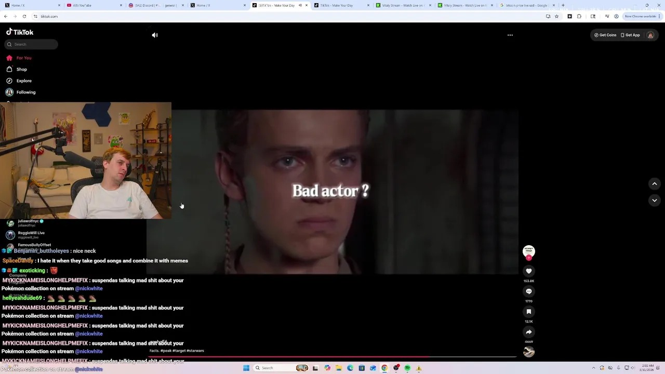The image size is (665, 374).
Task: Click the browser Back arrow
Action: point(6,16)
